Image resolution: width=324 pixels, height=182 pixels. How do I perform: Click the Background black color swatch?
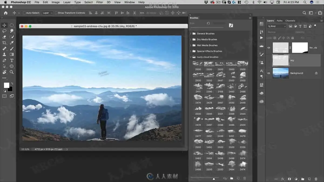(x=11, y=89)
